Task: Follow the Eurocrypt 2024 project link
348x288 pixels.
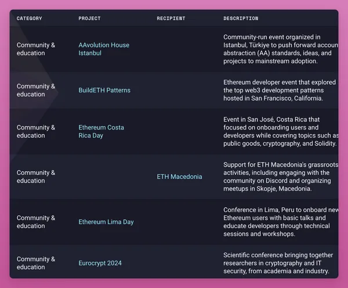Action: (x=100, y=263)
